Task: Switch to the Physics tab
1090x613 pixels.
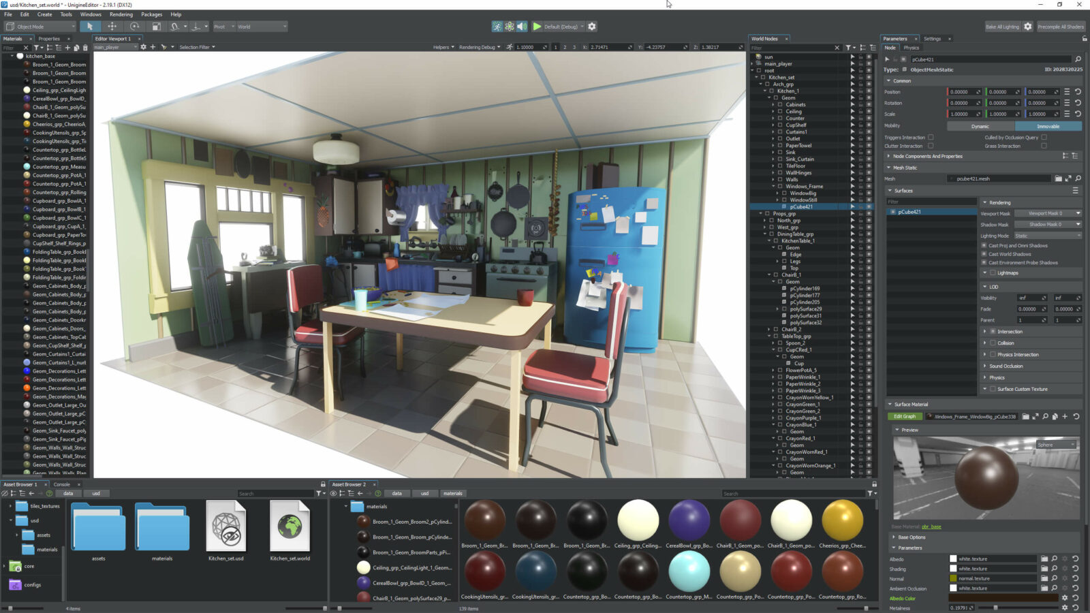Action: tap(912, 48)
